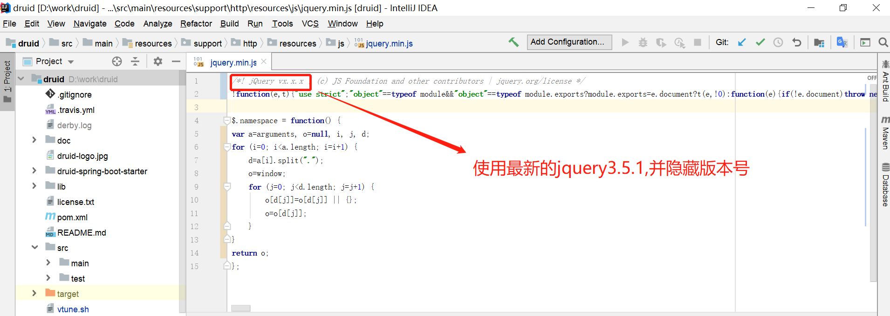Open the Refactor menu
The width and height of the screenshot is (890, 316).
coord(196,24)
